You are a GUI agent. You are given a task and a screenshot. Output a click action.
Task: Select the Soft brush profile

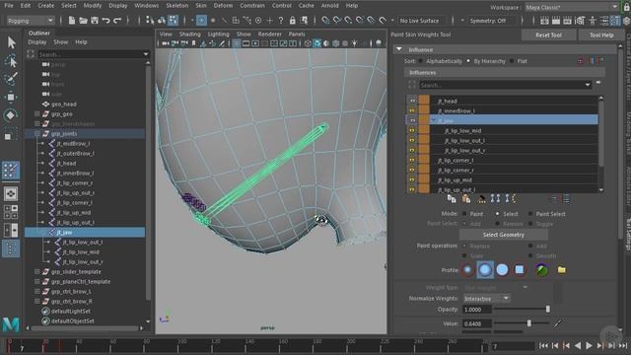click(485, 269)
